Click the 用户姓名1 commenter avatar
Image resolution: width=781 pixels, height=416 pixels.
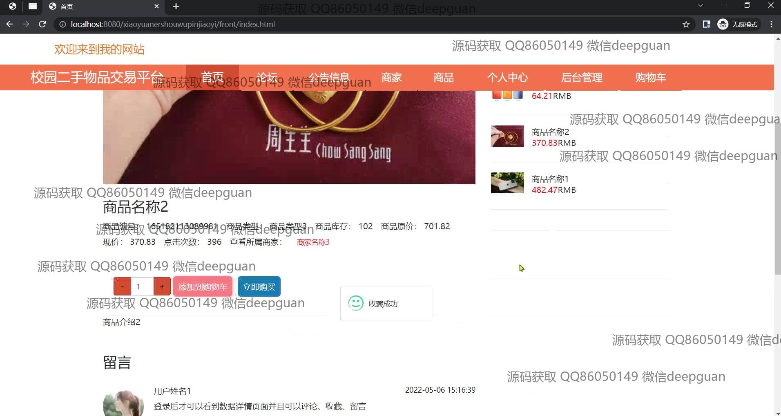tap(123, 403)
